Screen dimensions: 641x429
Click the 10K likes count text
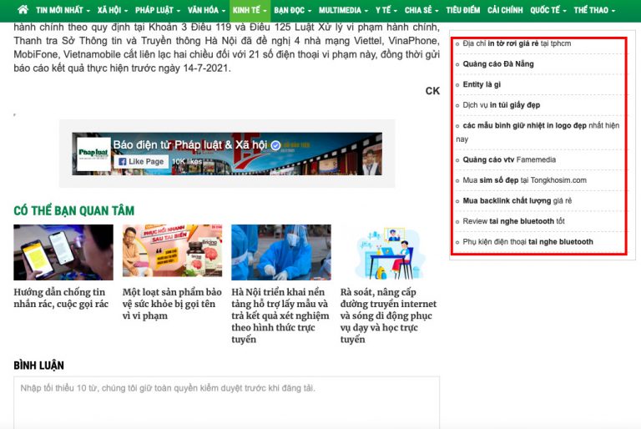tap(187, 162)
